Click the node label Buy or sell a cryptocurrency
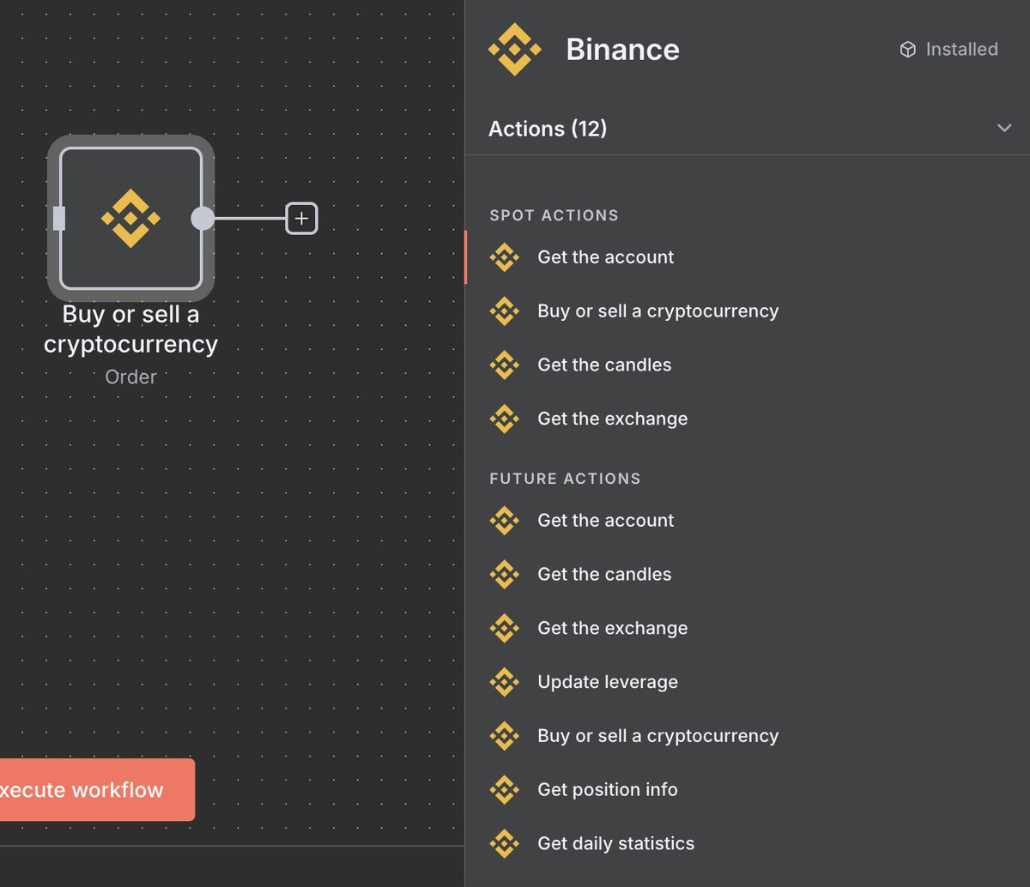The height and width of the screenshot is (887, 1030). 130,329
